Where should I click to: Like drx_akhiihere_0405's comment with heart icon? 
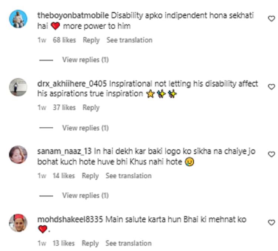[271, 87]
